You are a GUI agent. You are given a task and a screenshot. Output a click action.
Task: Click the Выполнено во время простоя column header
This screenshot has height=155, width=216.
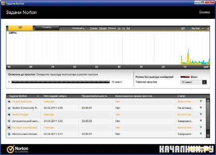[x=134, y=96]
